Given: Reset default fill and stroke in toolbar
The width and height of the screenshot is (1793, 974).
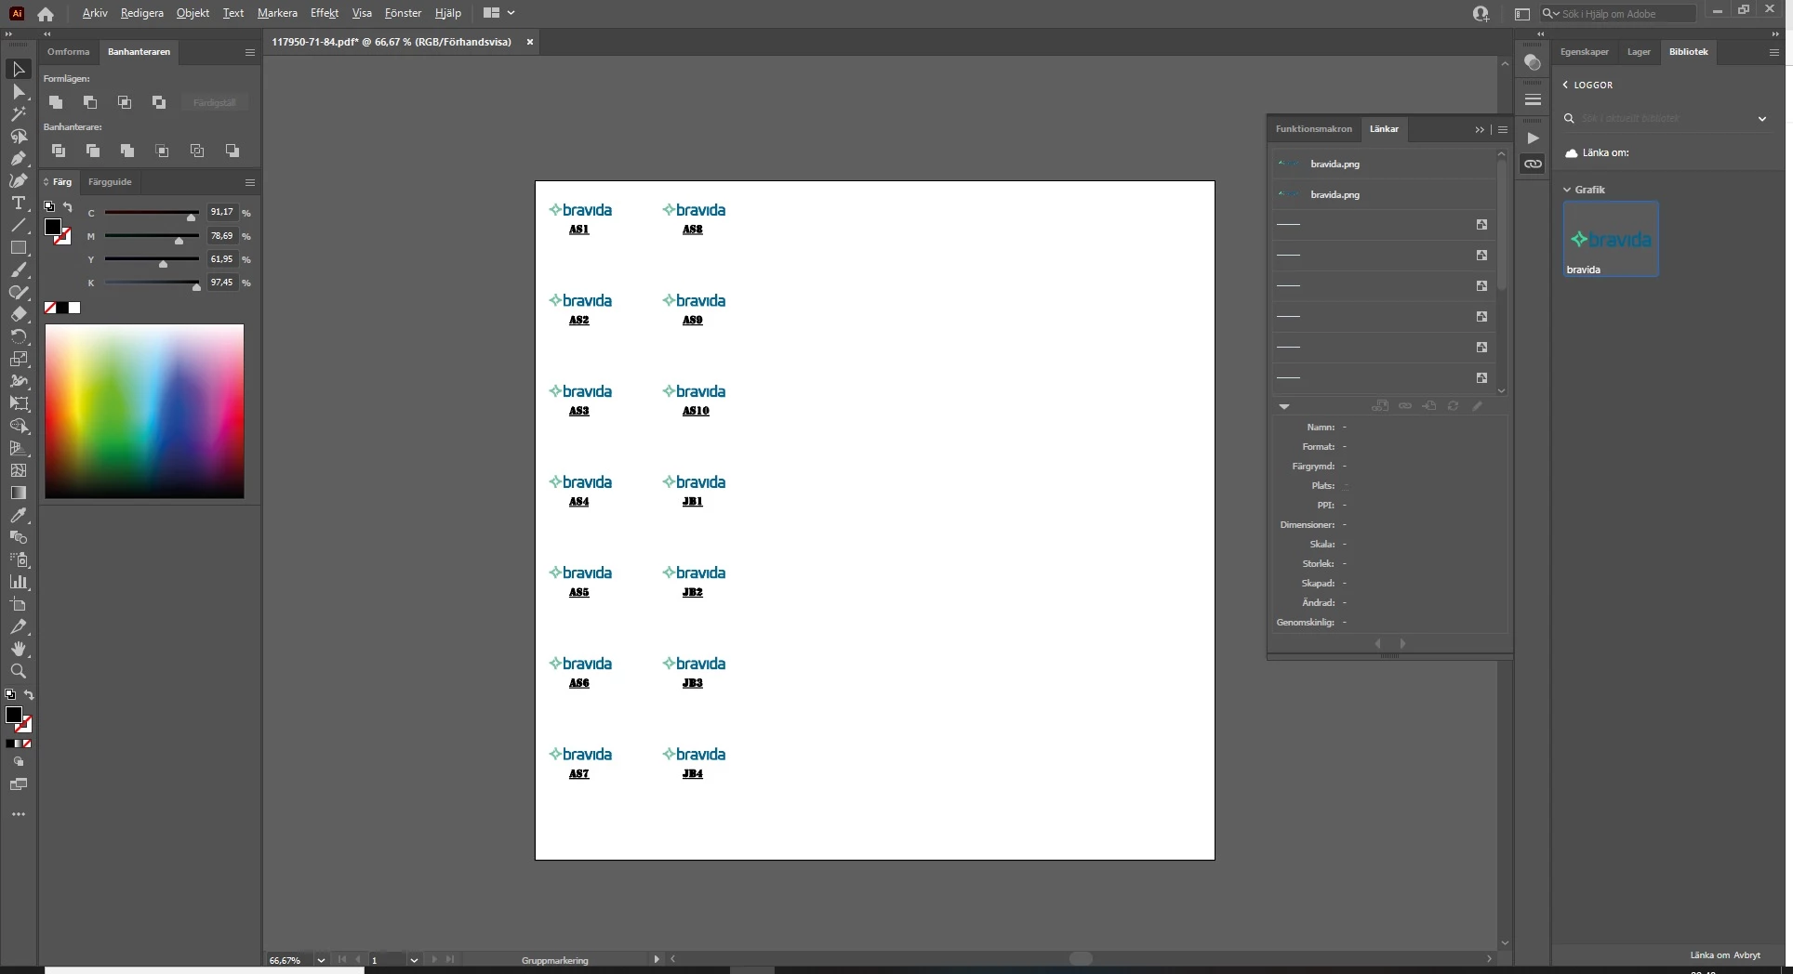Looking at the screenshot, I should (x=10, y=695).
